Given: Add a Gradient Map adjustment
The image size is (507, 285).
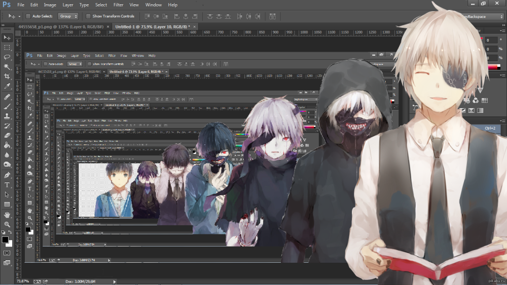Looking at the screenshot, I should [x=480, y=110].
